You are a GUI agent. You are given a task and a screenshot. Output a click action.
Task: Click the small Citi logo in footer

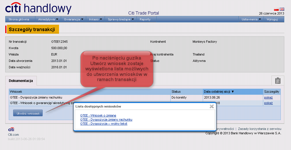pyautogui.click(x=11, y=129)
